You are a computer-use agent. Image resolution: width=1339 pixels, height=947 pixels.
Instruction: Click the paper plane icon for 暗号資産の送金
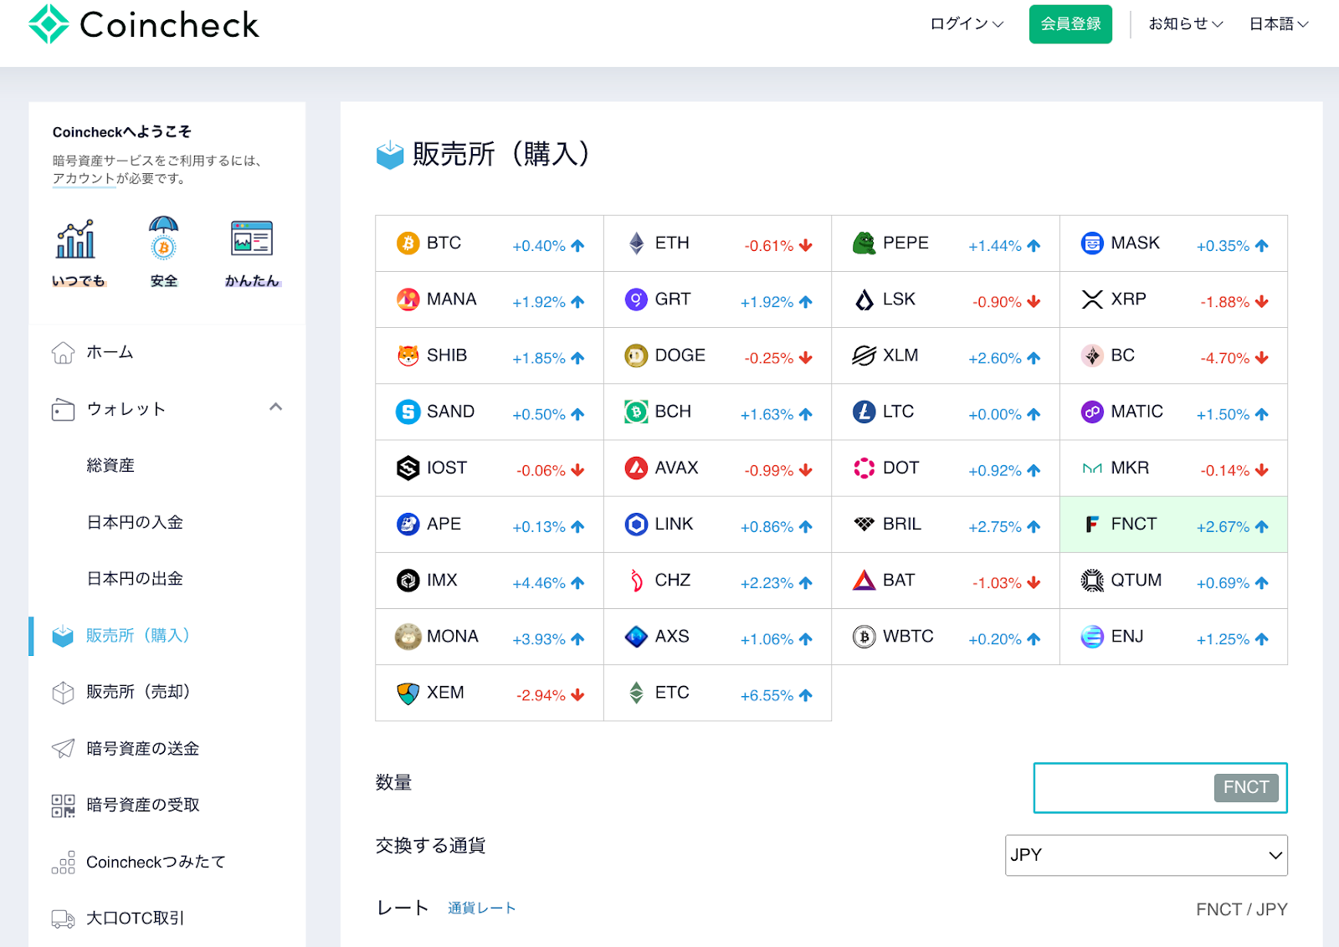pos(63,749)
